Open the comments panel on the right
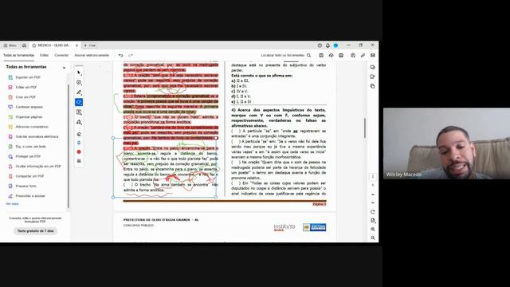 (373, 67)
